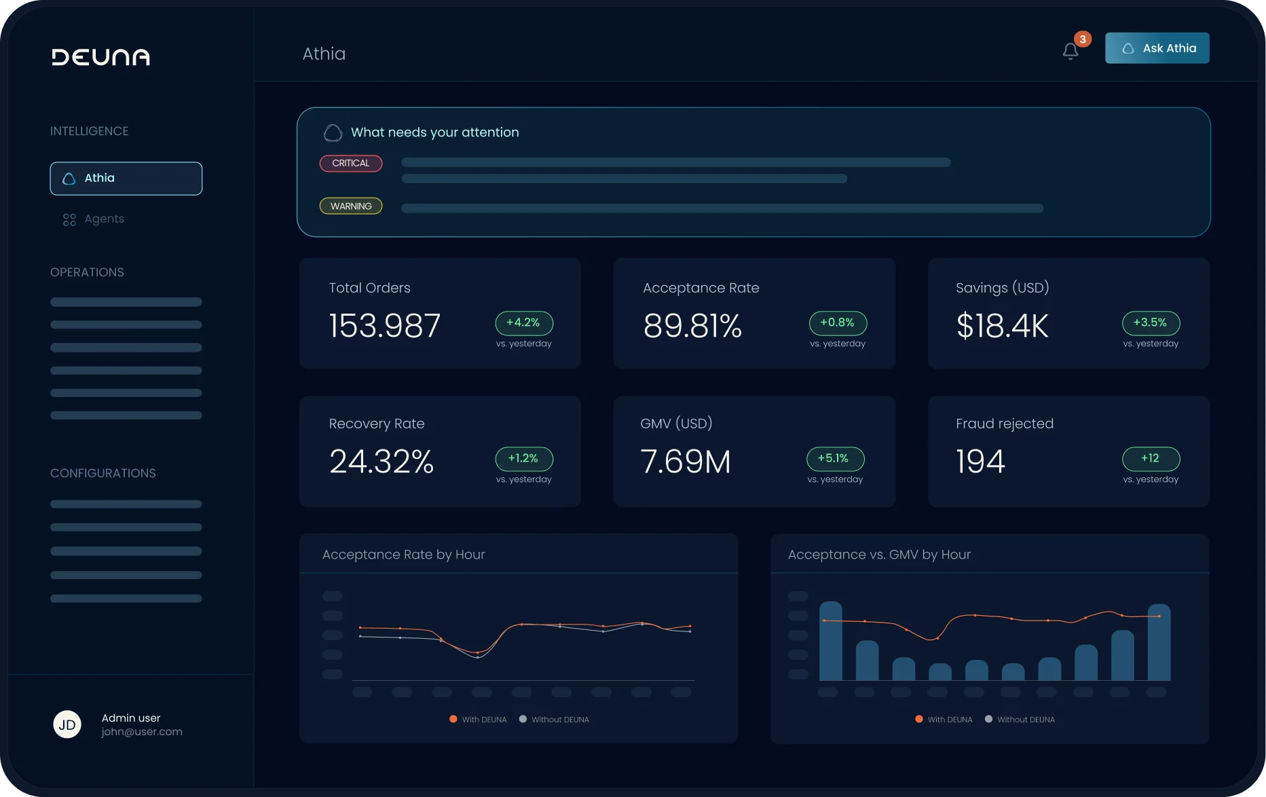The width and height of the screenshot is (1266, 797).
Task: Select the Athia sidebar item
Action: pos(126,179)
